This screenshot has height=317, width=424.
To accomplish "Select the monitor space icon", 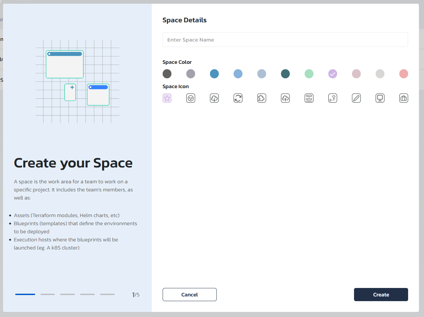I will tap(380, 98).
